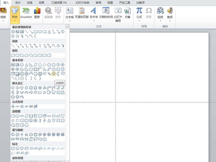This screenshot has width=216, height=162.
Task: Choose the Can cylinder in Basic Shapes
Action: pos(63,69)
